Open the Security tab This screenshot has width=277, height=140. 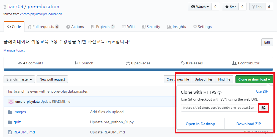pyautogui.click(x=151, y=27)
